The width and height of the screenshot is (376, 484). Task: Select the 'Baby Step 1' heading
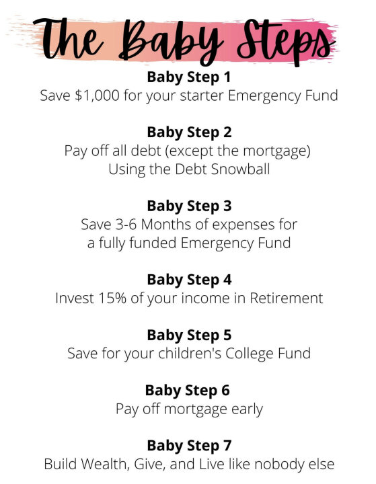189,77
